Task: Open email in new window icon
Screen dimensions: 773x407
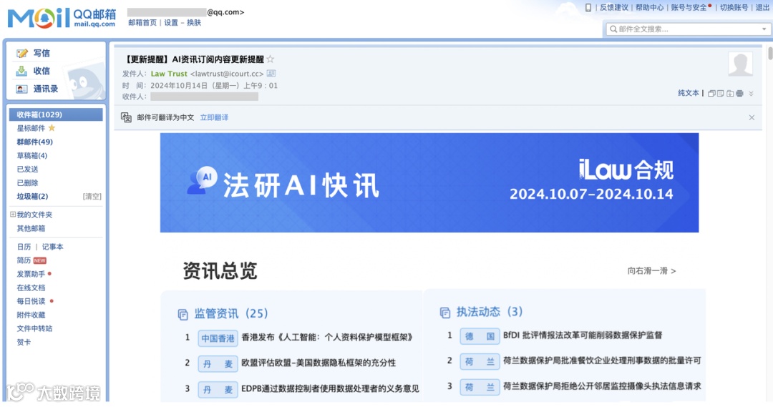Action: tap(711, 93)
